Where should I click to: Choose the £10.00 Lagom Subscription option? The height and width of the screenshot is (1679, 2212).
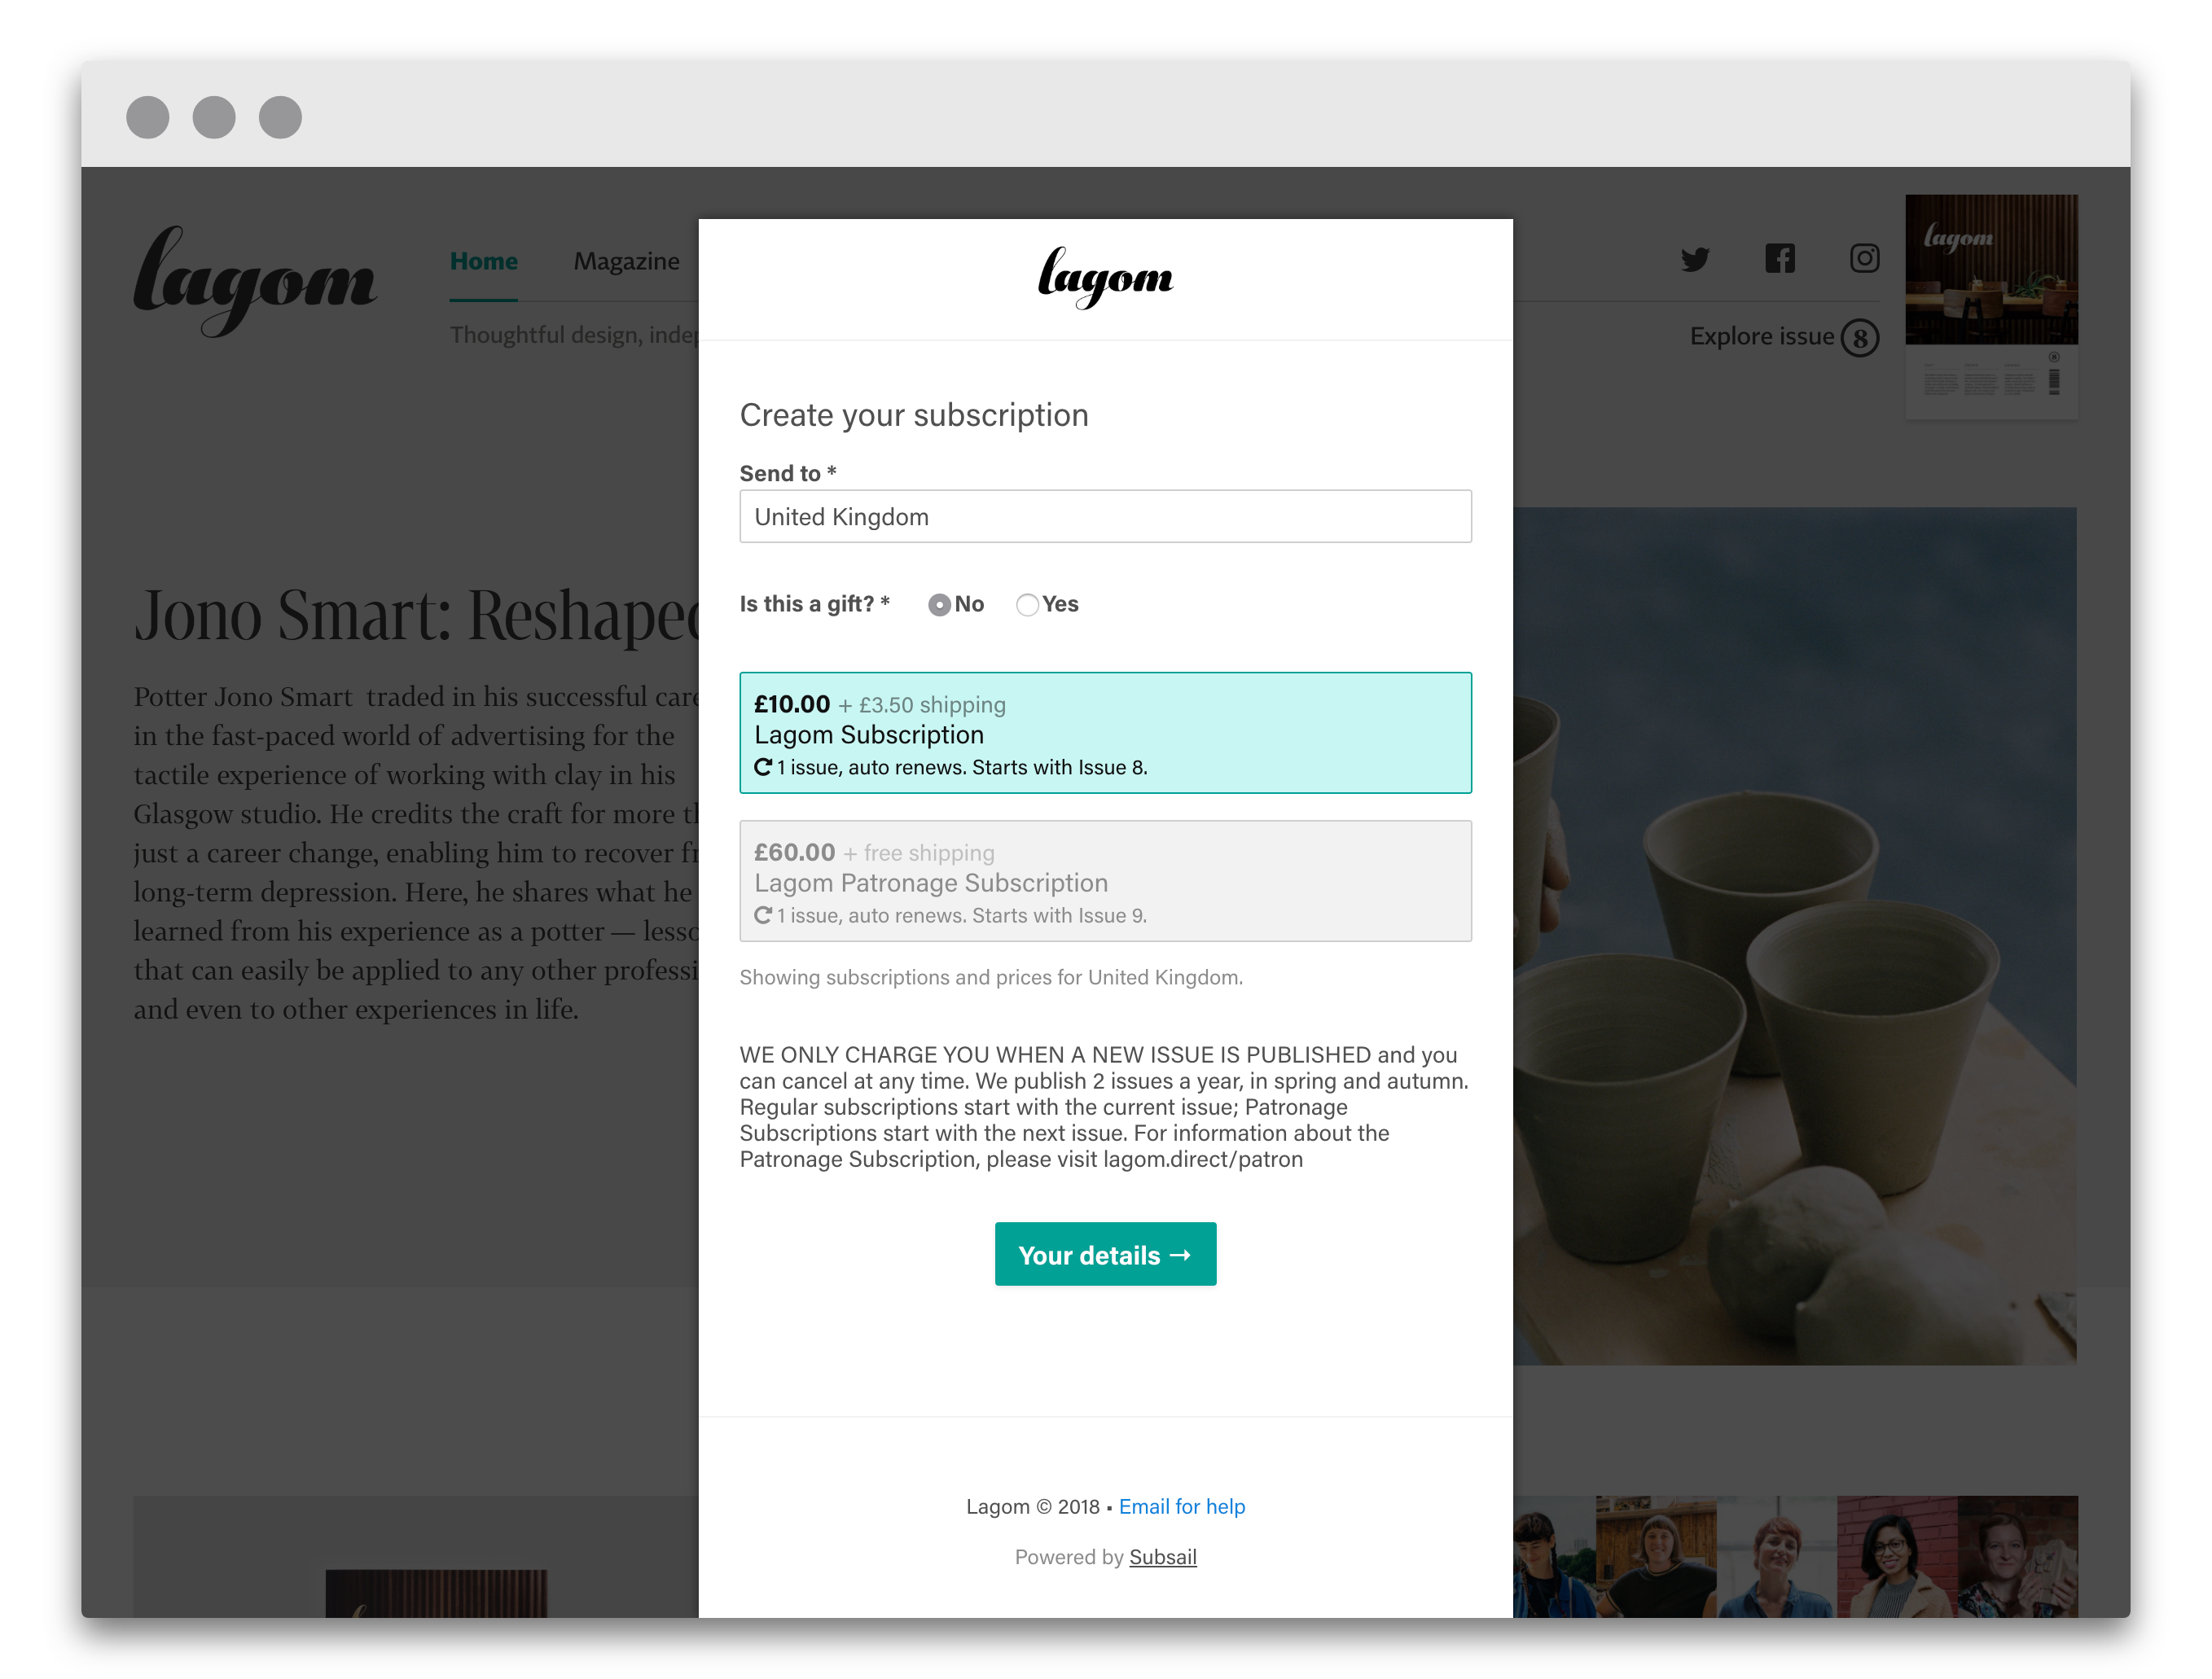tap(1105, 733)
